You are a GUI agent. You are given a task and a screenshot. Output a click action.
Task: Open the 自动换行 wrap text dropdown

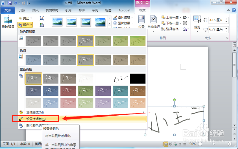pyautogui.click(x=154, y=24)
